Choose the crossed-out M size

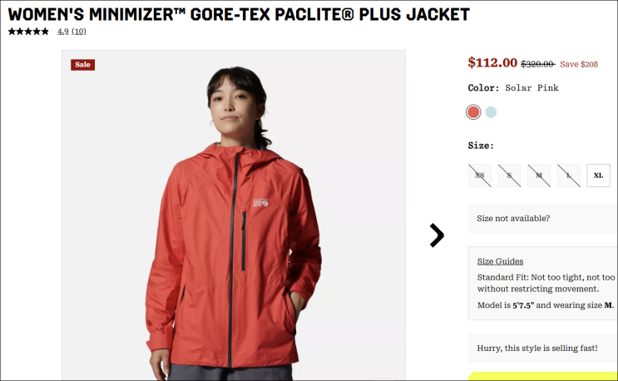point(539,176)
